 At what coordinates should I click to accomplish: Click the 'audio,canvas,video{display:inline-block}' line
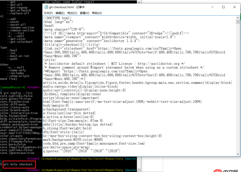pos(81,86)
